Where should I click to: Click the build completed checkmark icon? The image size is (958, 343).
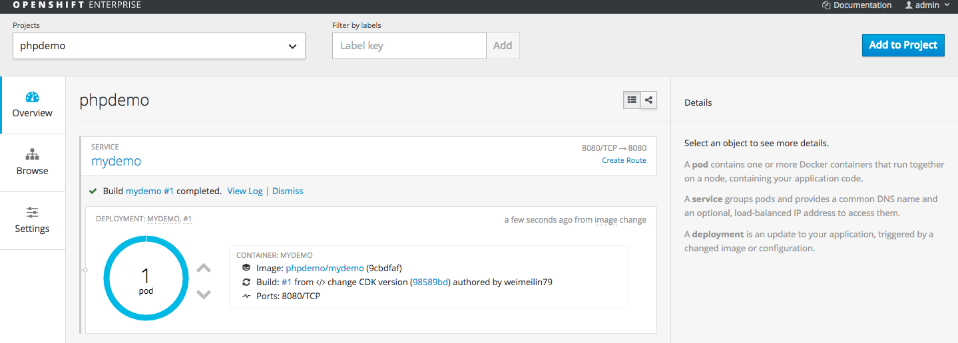(x=93, y=191)
